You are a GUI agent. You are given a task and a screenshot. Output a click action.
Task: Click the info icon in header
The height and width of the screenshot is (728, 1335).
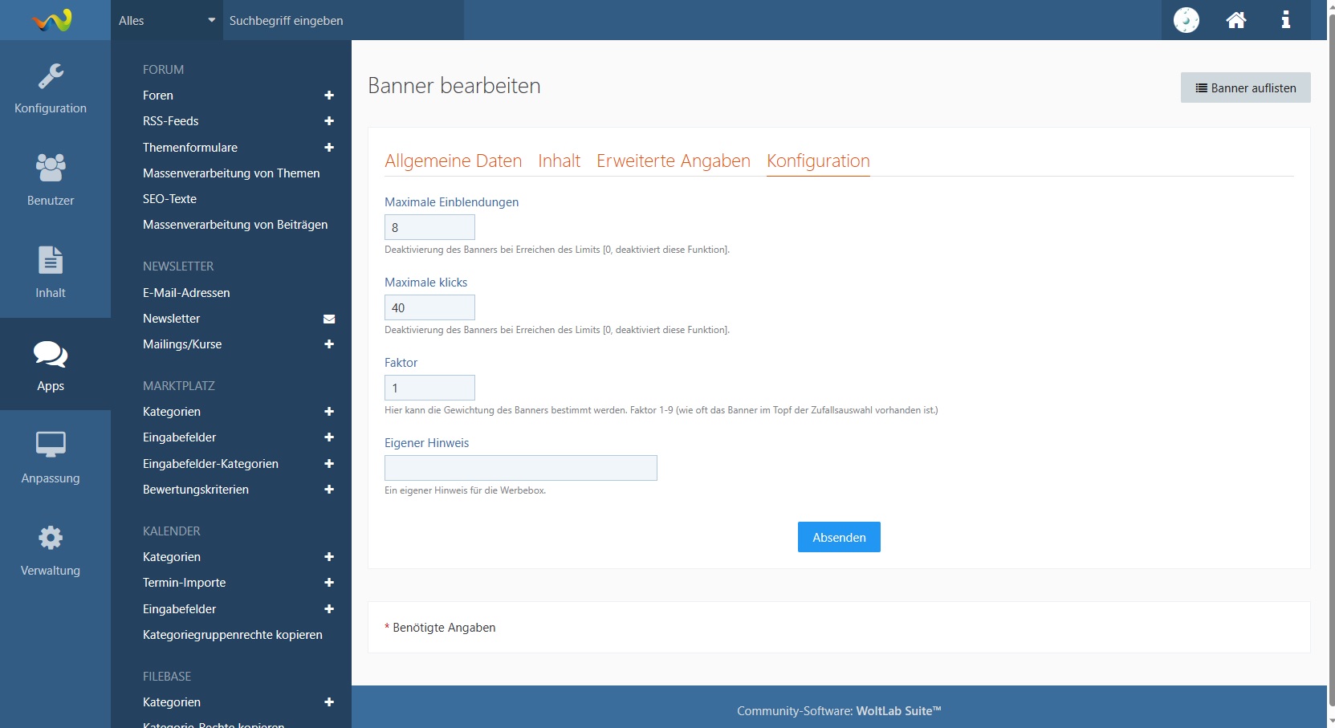pos(1285,20)
